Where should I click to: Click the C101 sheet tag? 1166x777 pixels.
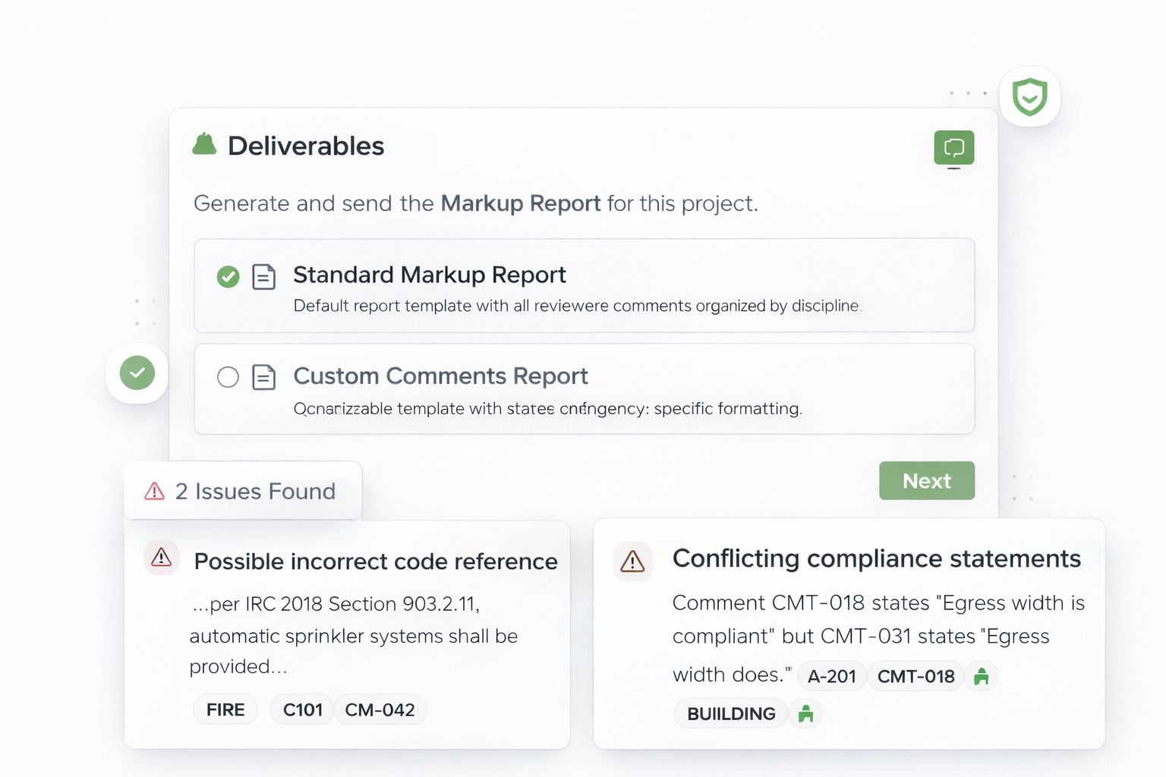click(x=302, y=710)
